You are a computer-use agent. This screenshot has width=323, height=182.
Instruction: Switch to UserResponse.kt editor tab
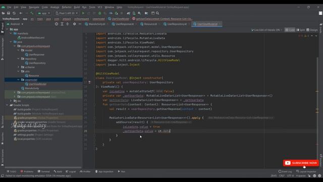point(123,24)
